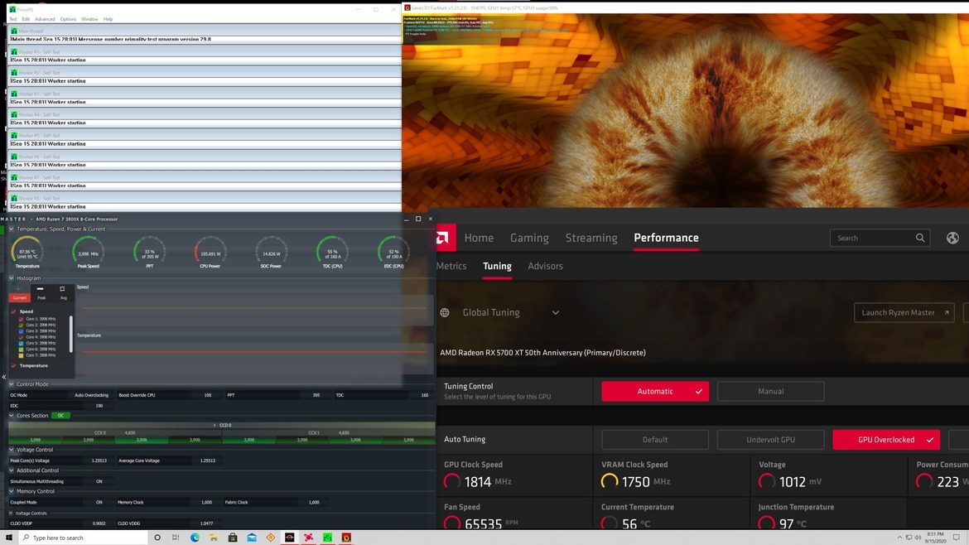Screen dimensions: 969x545
Task: Click the Global Tuning globe icon
Action: coord(444,312)
